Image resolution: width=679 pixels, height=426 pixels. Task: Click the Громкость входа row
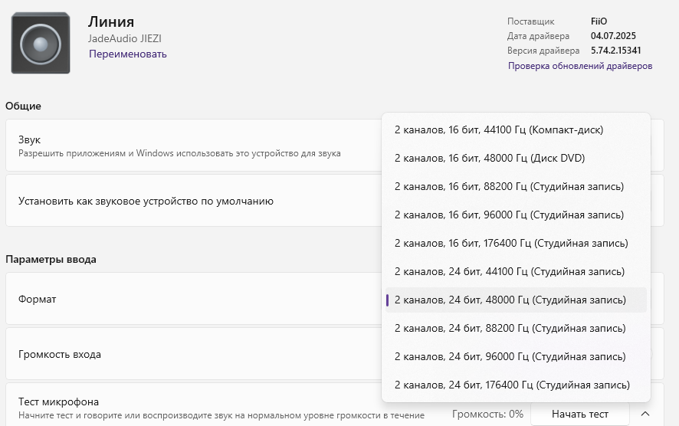pyautogui.click(x=192, y=355)
